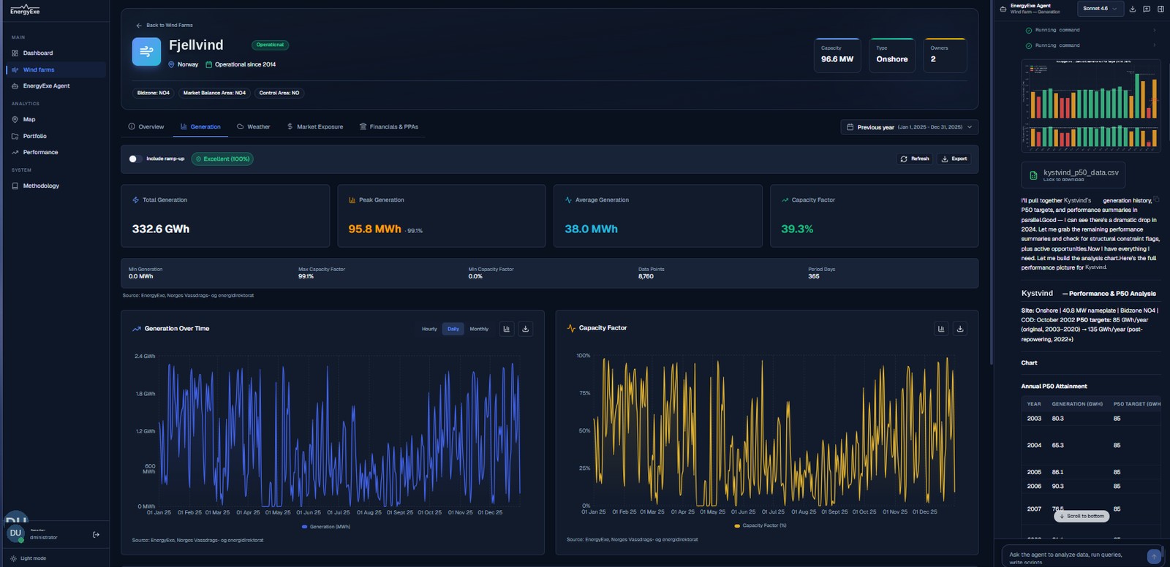Select the Monthly granularity option
Image resolution: width=1170 pixels, height=567 pixels.
479,329
